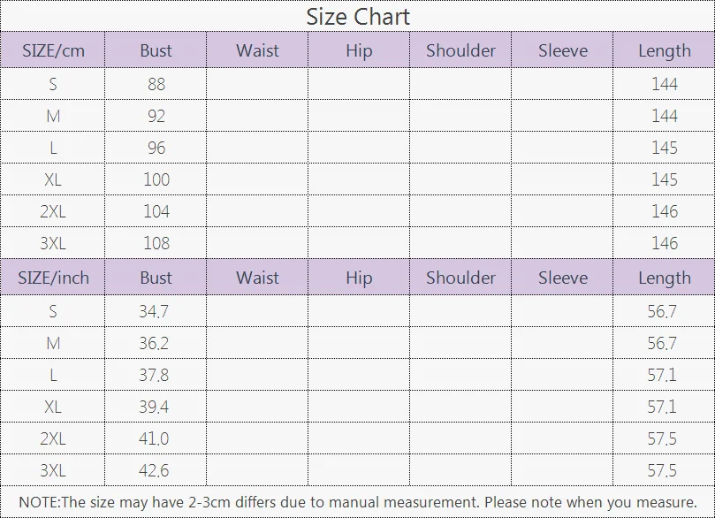Click the Bust header beside SIZE/cm
This screenshot has width=715, height=518.
(x=156, y=50)
